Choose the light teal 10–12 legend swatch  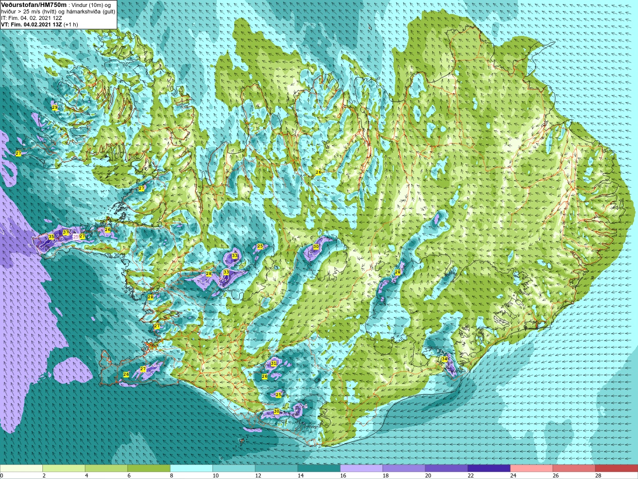tap(234, 469)
